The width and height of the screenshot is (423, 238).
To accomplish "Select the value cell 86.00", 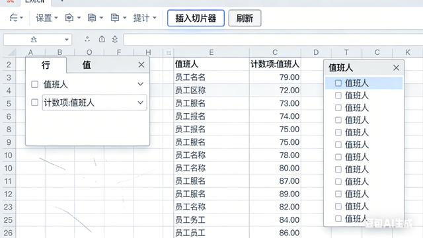I will 275,233.
